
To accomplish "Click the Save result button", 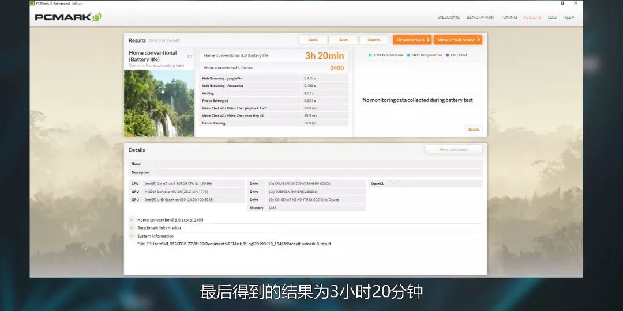I will 343,40.
